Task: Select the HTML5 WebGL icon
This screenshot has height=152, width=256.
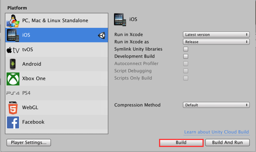Action: click(x=13, y=108)
